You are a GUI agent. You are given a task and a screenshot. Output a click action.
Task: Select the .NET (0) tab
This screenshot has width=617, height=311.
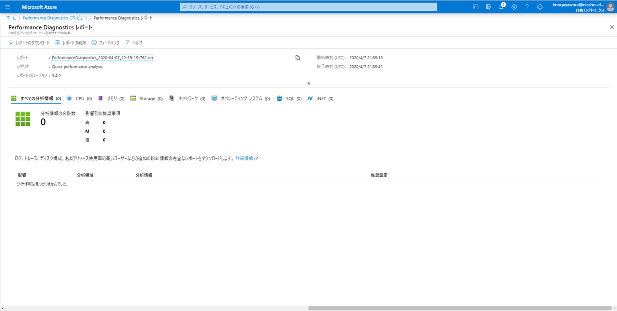320,98
